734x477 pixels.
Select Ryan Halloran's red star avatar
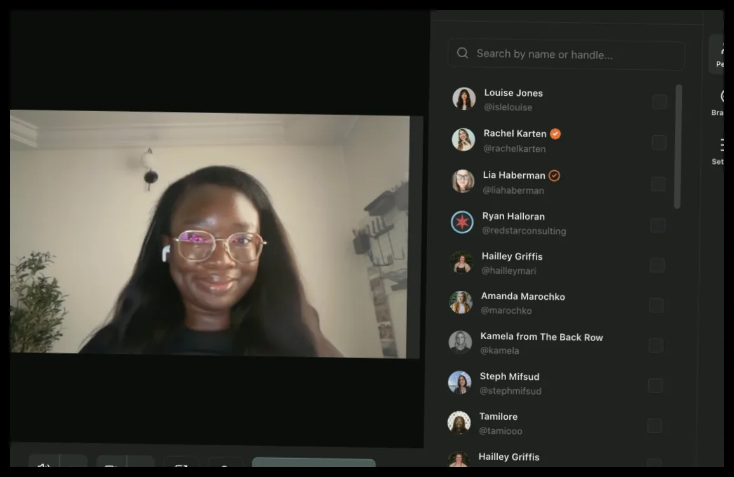[462, 222]
